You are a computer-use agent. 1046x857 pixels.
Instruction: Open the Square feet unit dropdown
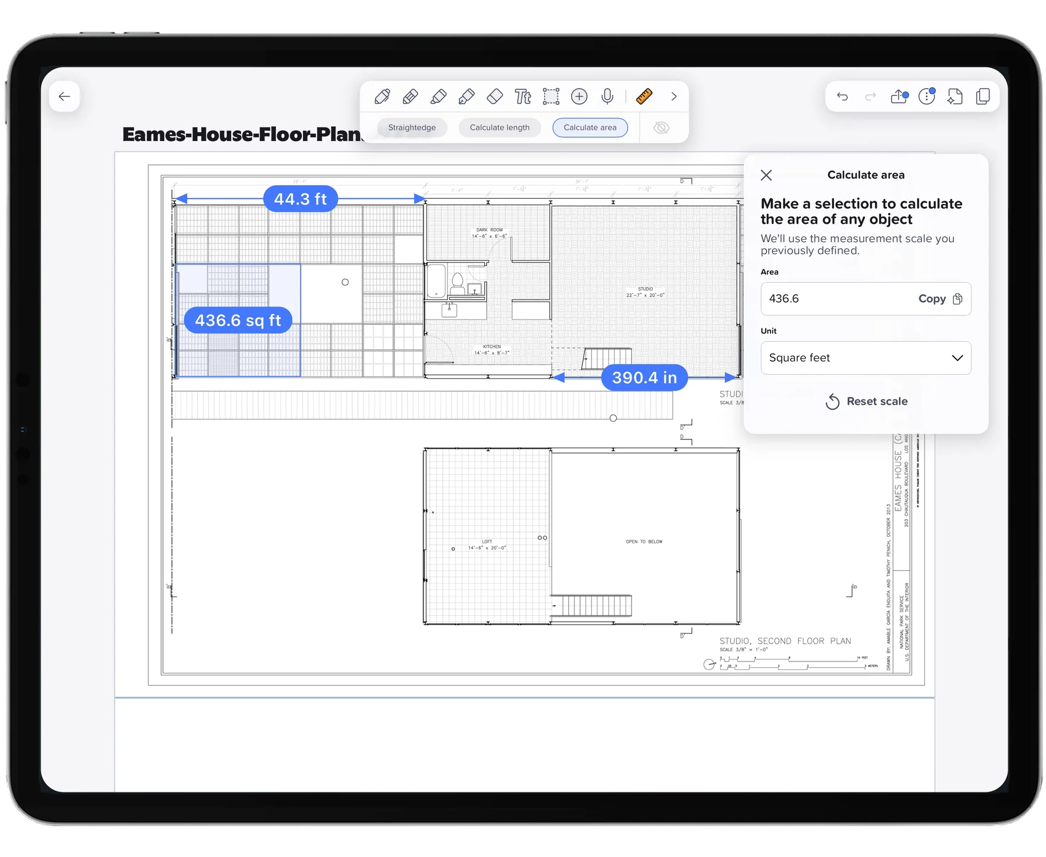[x=865, y=358]
